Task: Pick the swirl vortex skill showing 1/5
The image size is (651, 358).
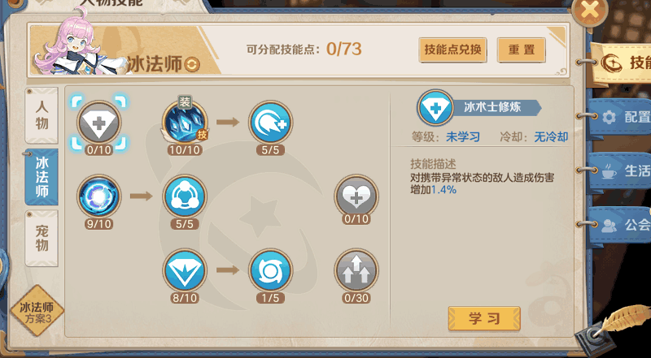Action: coord(271,270)
